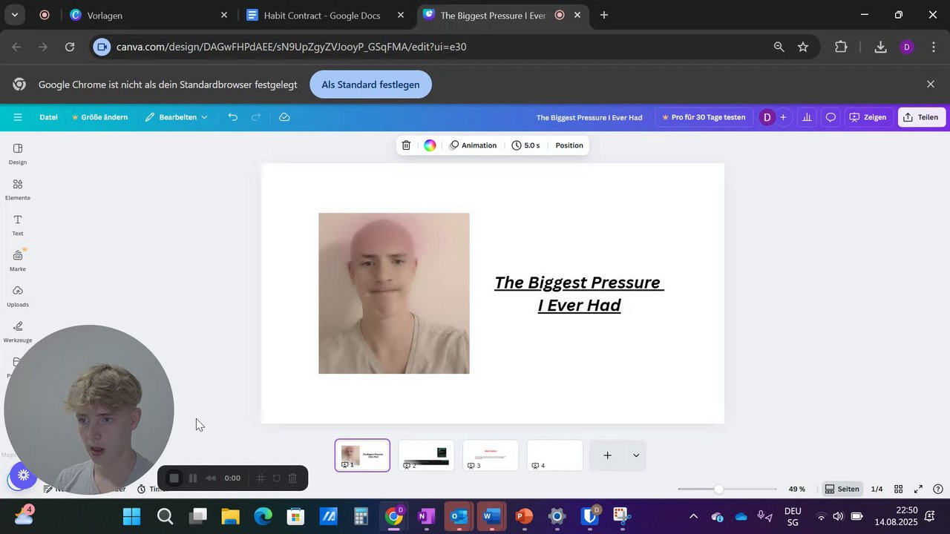The height and width of the screenshot is (534, 950).
Task: Enter fullscreen presentation mode icon
Action: [x=918, y=489]
